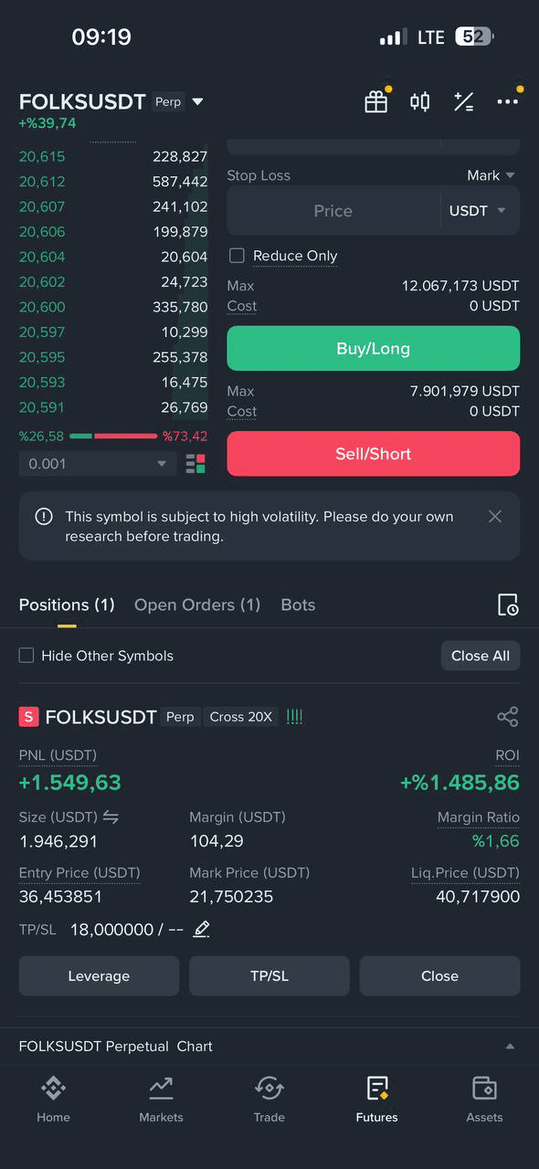Change the order book layout icon
Image resolution: width=539 pixels, height=1169 pixels.
196,464
